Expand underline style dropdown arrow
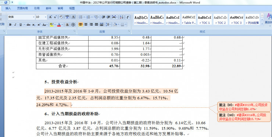Screen dimensions: 272x137 [24, 25]
